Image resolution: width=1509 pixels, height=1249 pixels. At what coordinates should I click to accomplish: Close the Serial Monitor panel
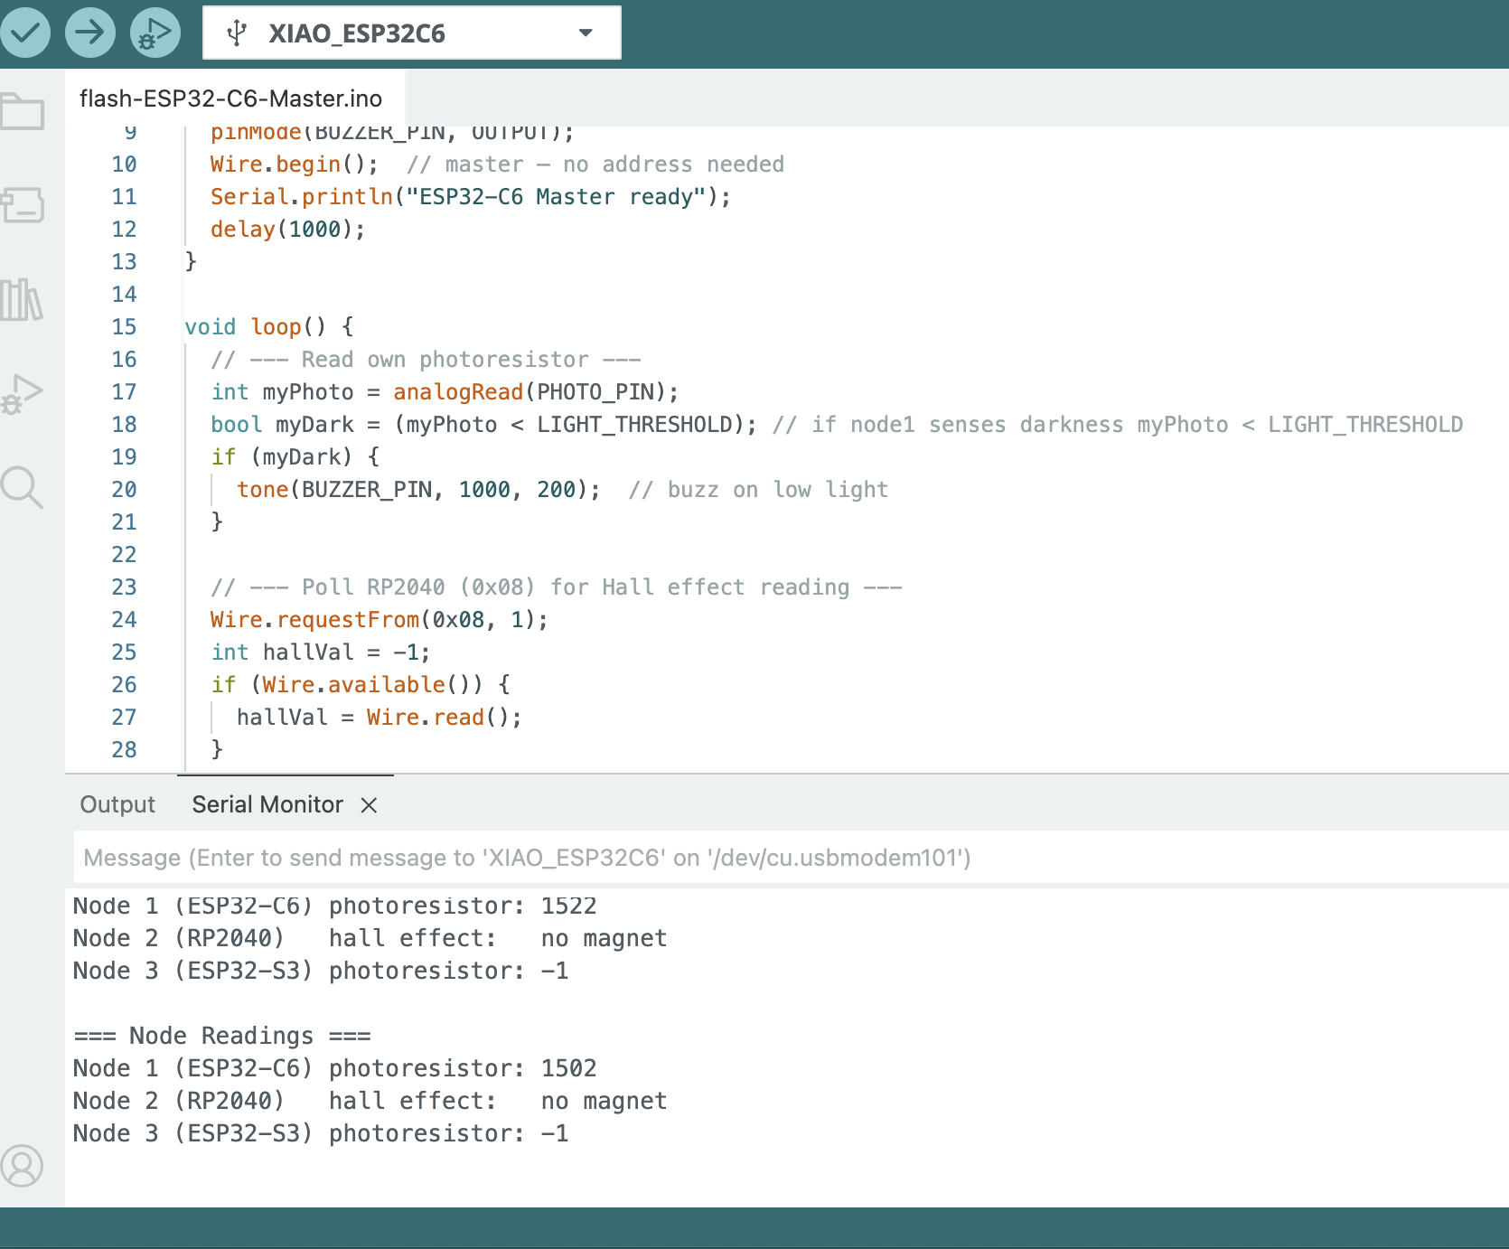(x=369, y=805)
